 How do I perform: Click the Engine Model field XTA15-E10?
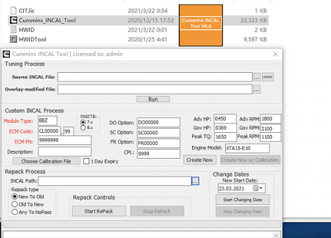pyautogui.click(x=248, y=148)
